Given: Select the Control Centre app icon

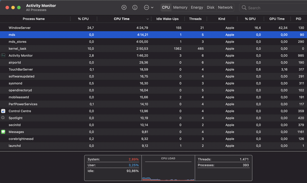Looking at the screenshot, I should coord(3,111).
